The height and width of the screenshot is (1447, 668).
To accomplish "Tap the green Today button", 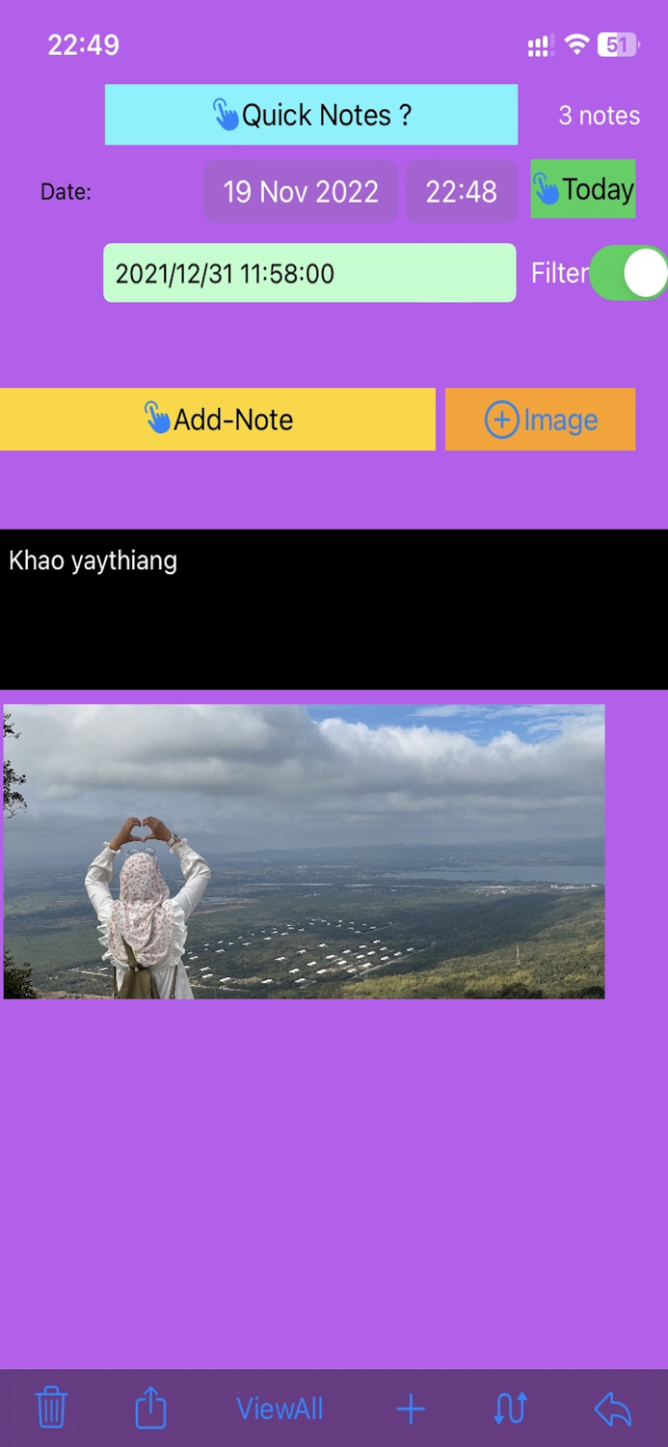I will [x=583, y=189].
